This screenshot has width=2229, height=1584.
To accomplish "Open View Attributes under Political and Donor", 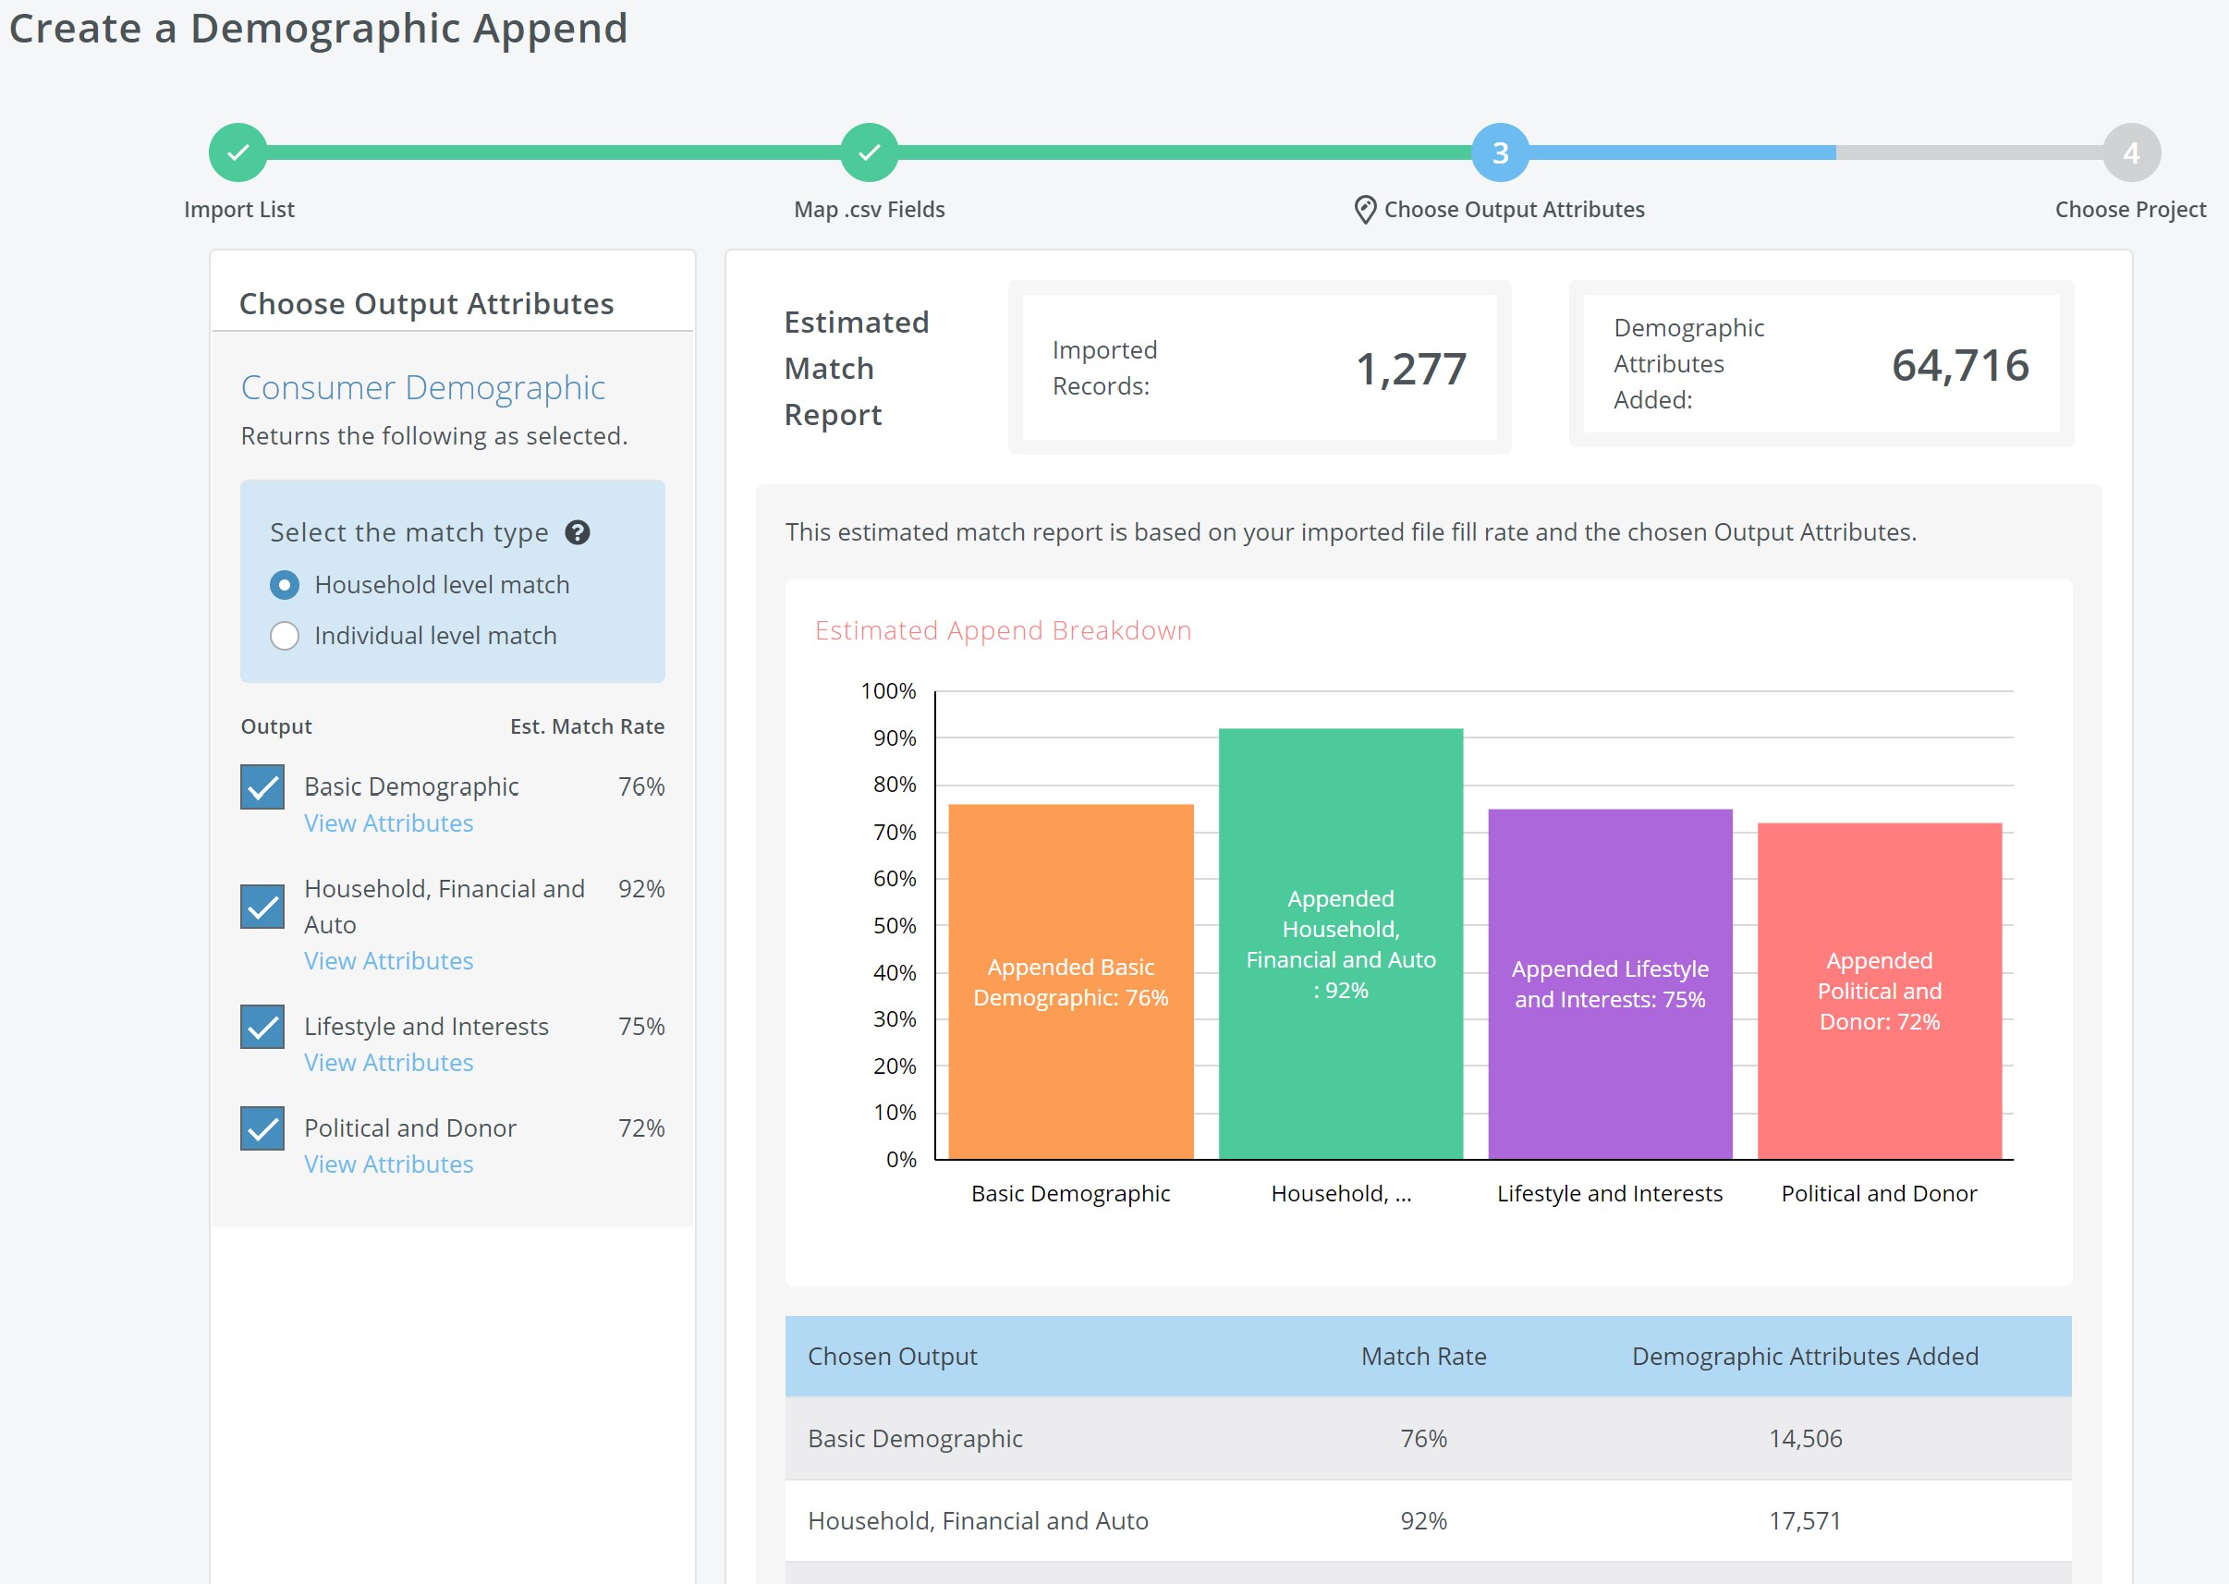I will point(388,1164).
